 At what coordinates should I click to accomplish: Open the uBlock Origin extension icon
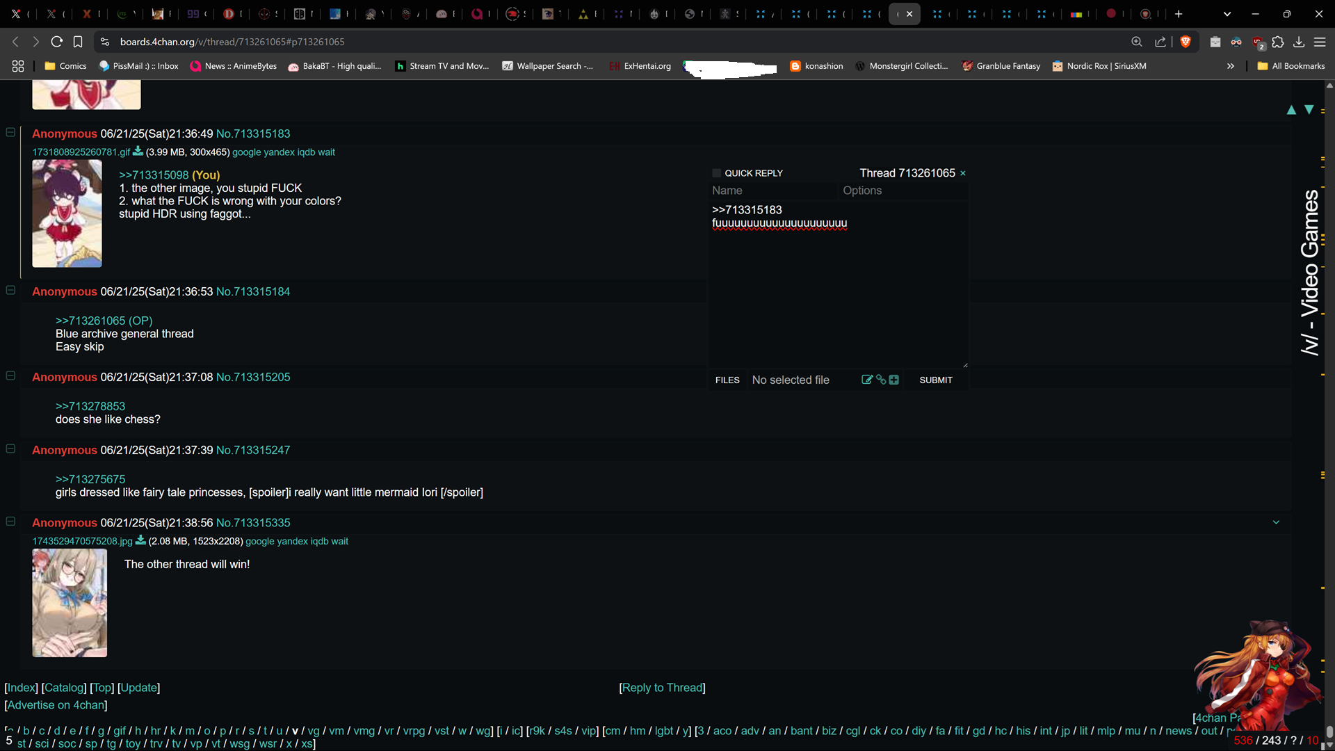click(1258, 42)
